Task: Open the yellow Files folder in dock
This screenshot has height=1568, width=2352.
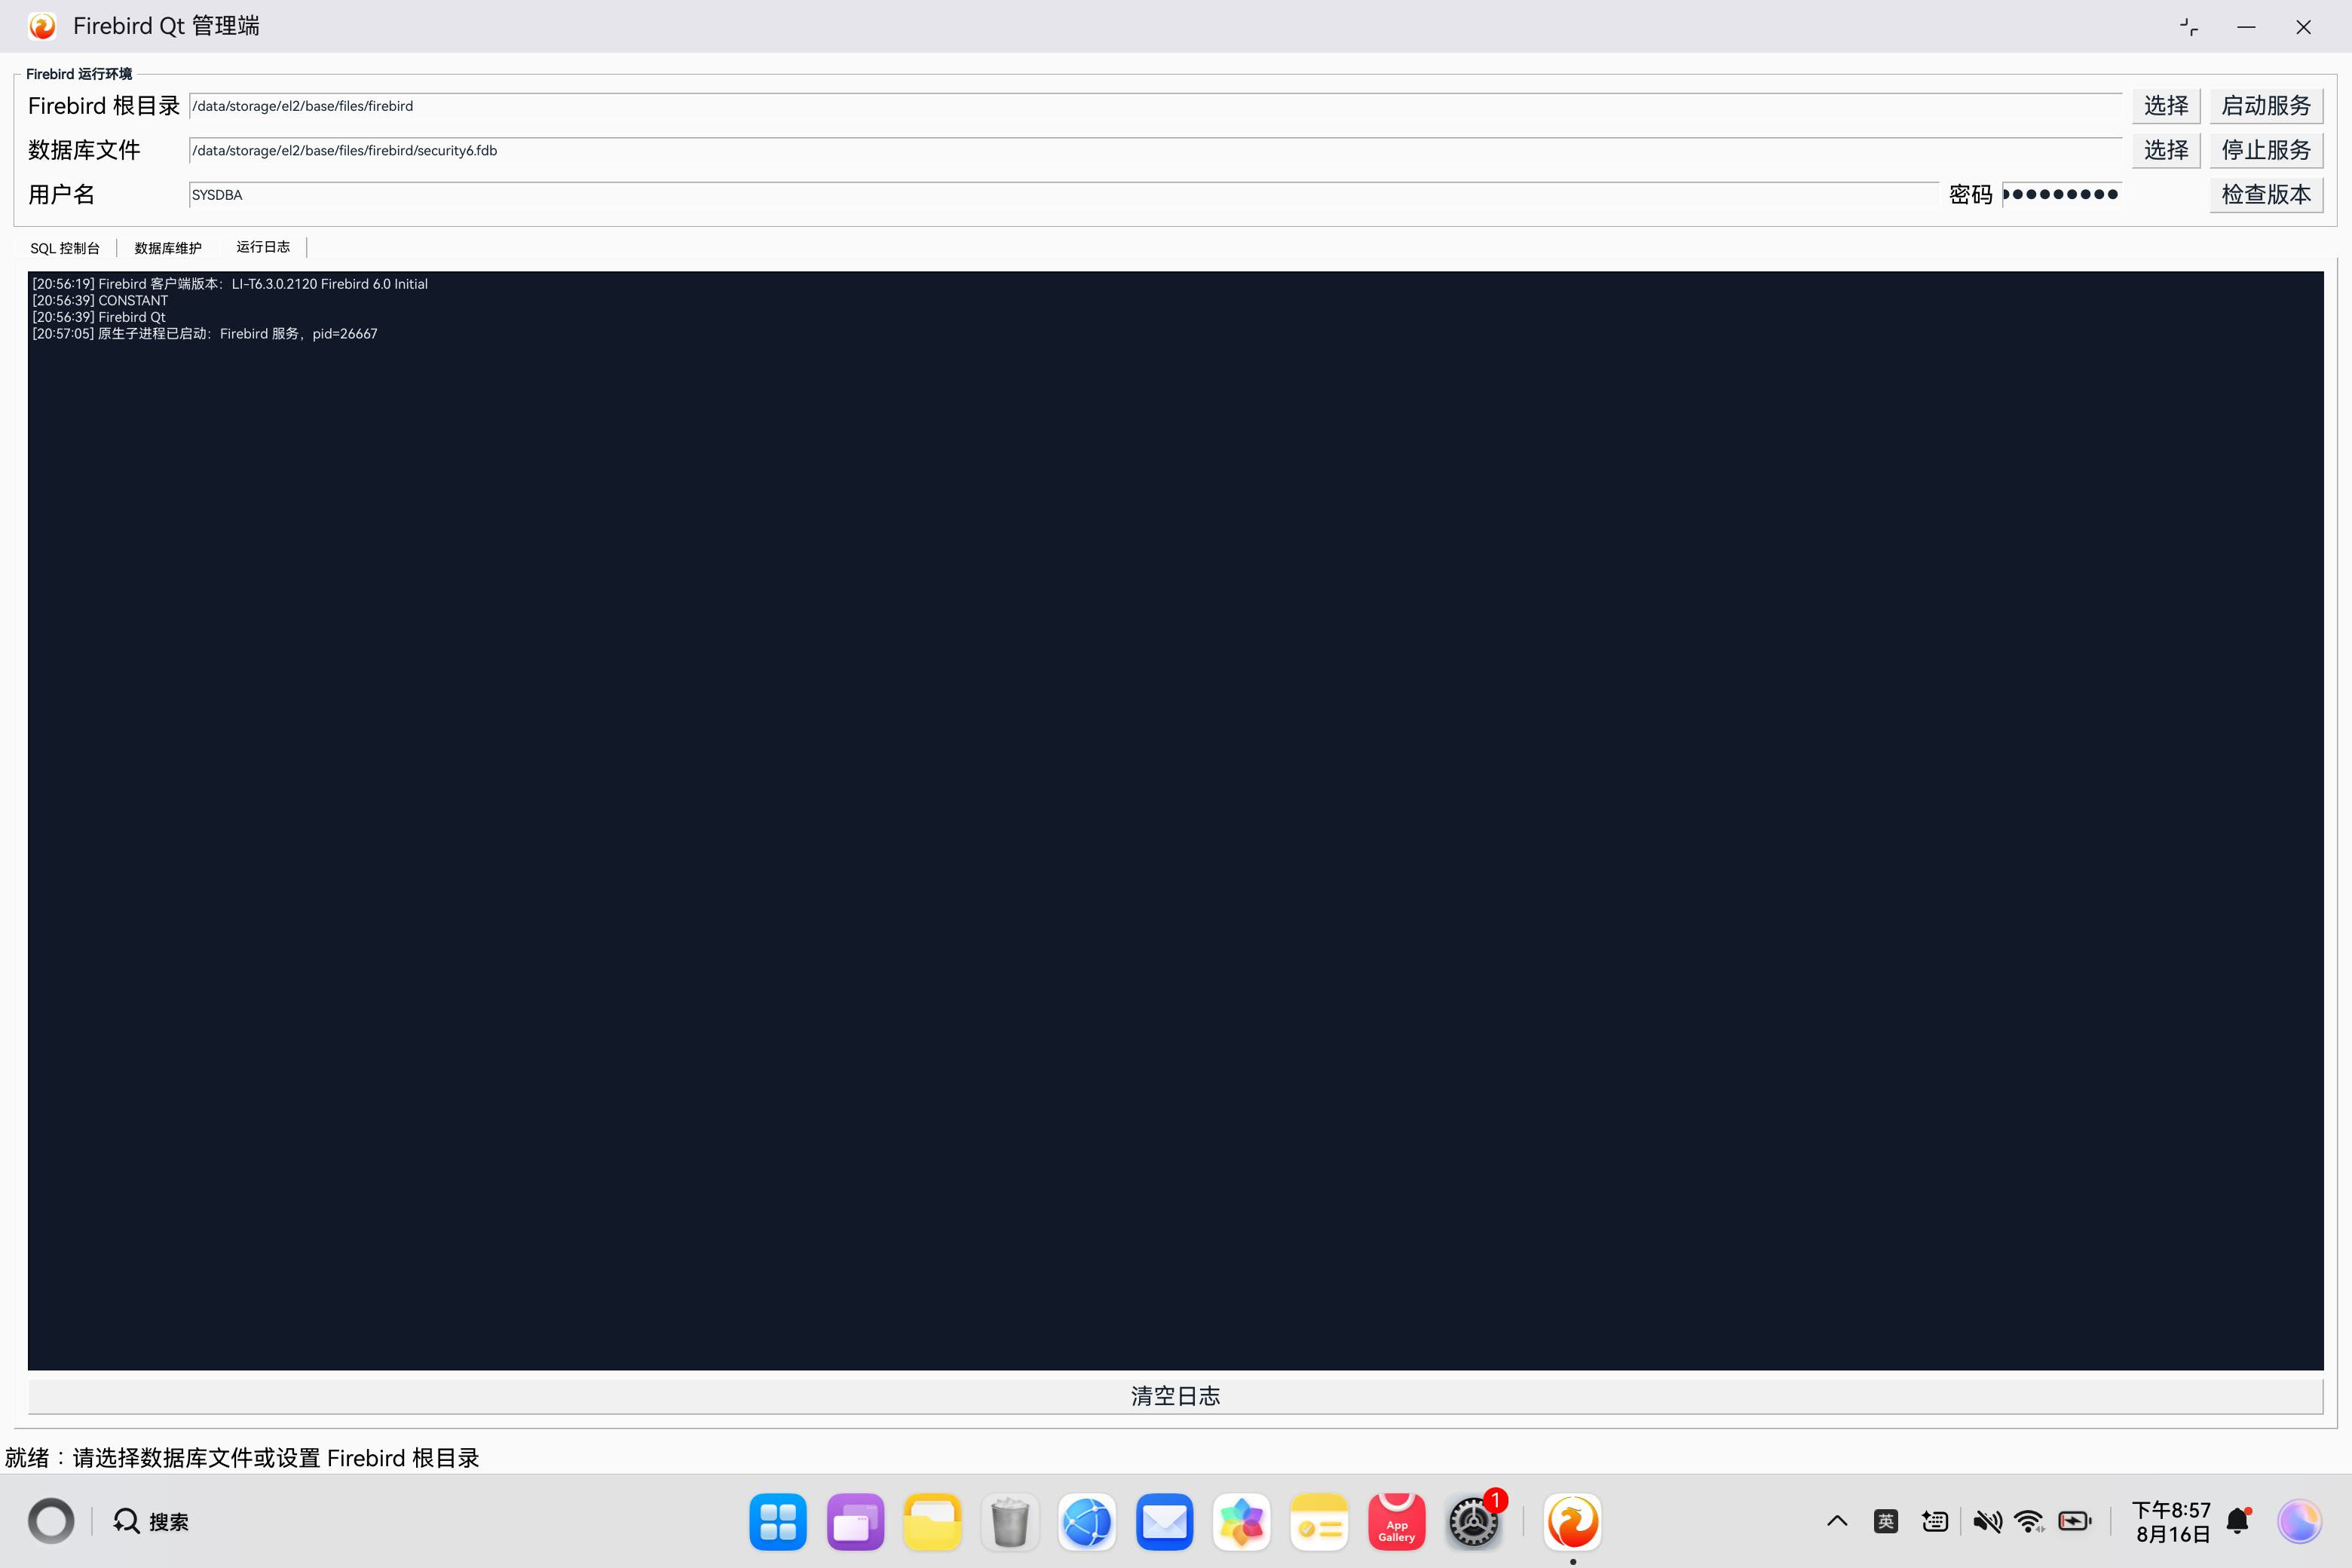Action: pyautogui.click(x=932, y=1522)
